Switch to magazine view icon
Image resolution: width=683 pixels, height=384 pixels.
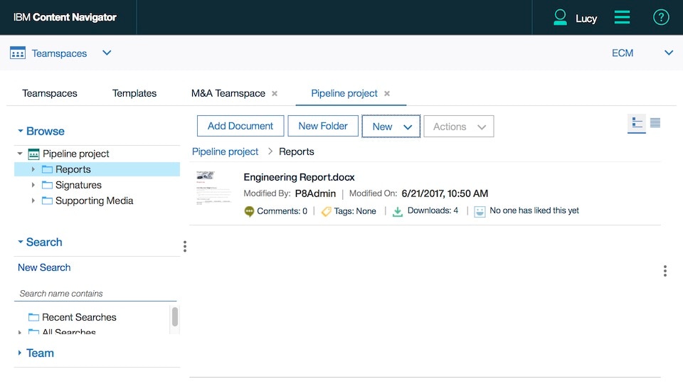(x=637, y=123)
